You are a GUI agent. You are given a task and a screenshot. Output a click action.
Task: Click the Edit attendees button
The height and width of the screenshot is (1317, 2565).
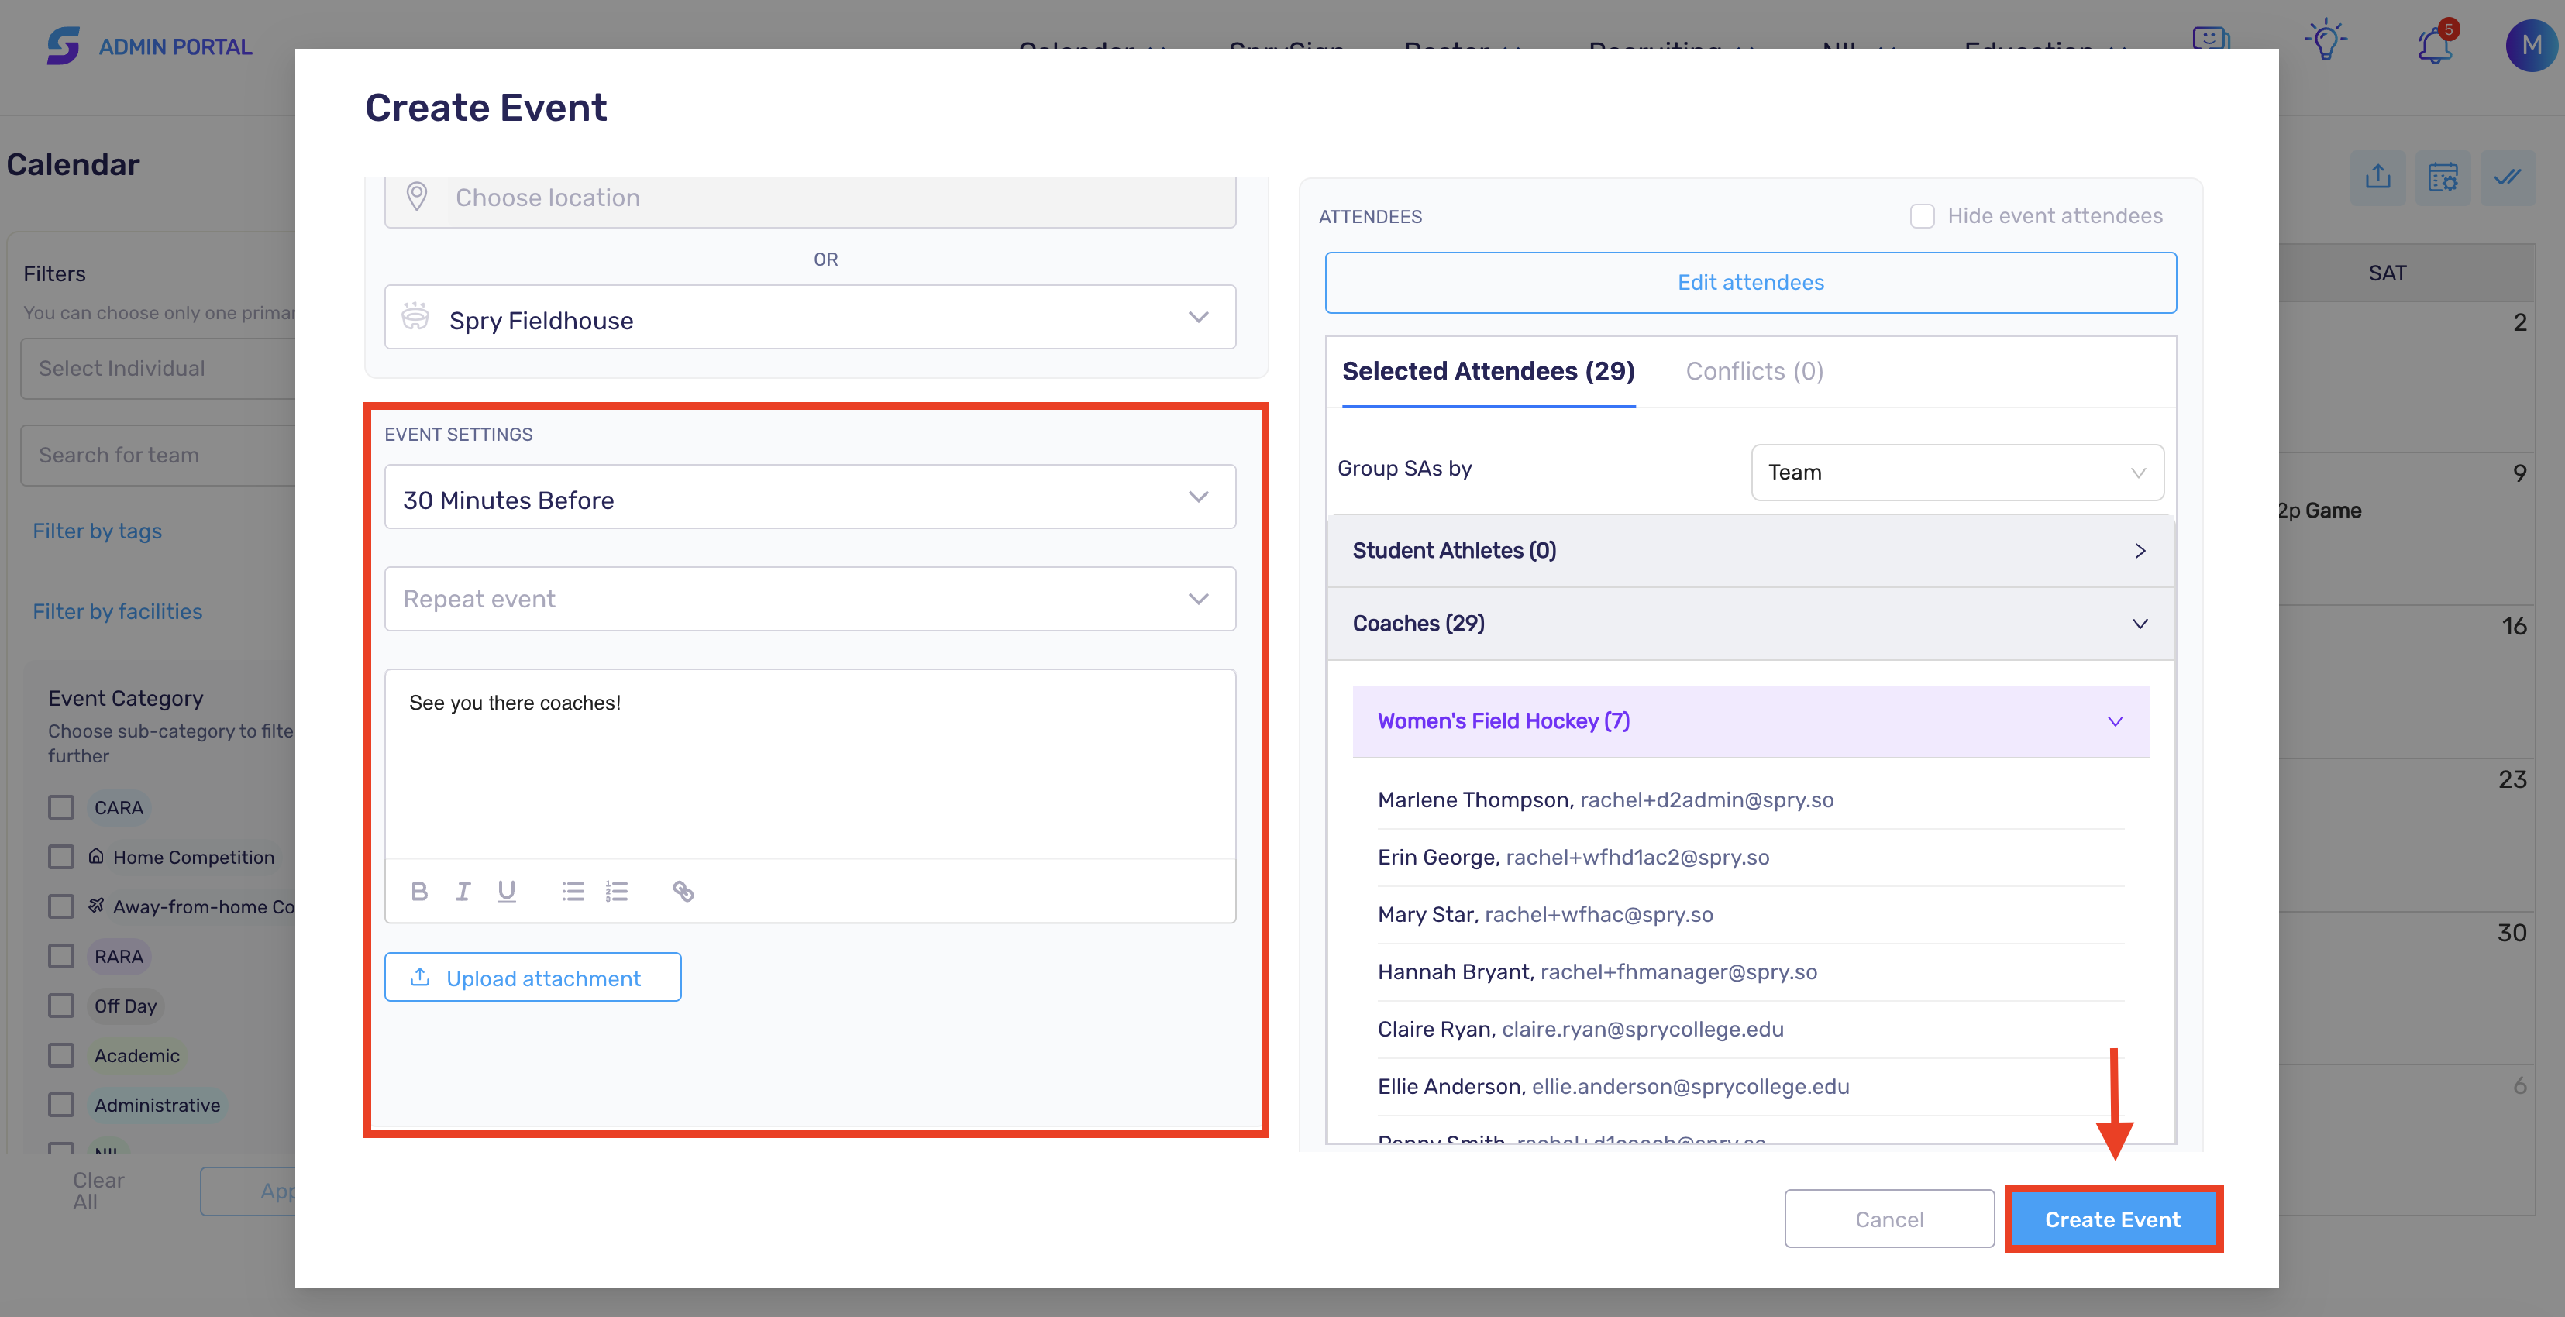1751,283
